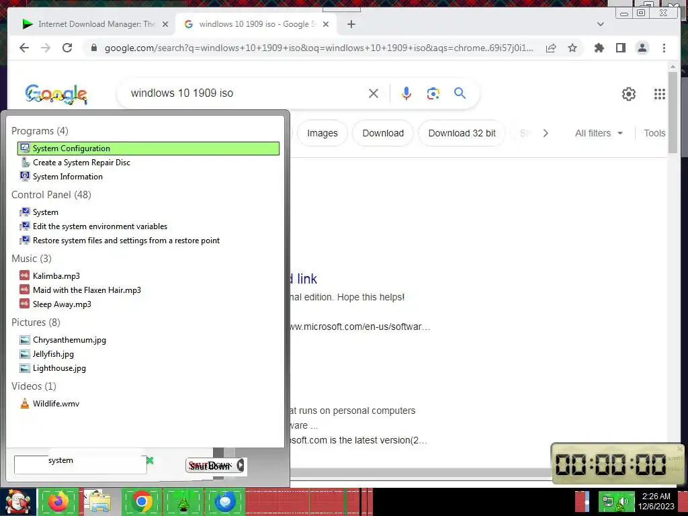This screenshot has width=688, height=516.
Task: Launch System Configuration from Start results
Action: click(x=148, y=148)
